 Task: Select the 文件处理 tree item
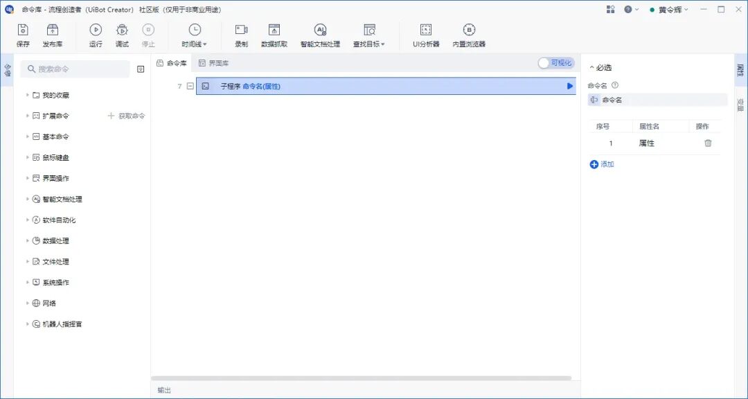56,262
